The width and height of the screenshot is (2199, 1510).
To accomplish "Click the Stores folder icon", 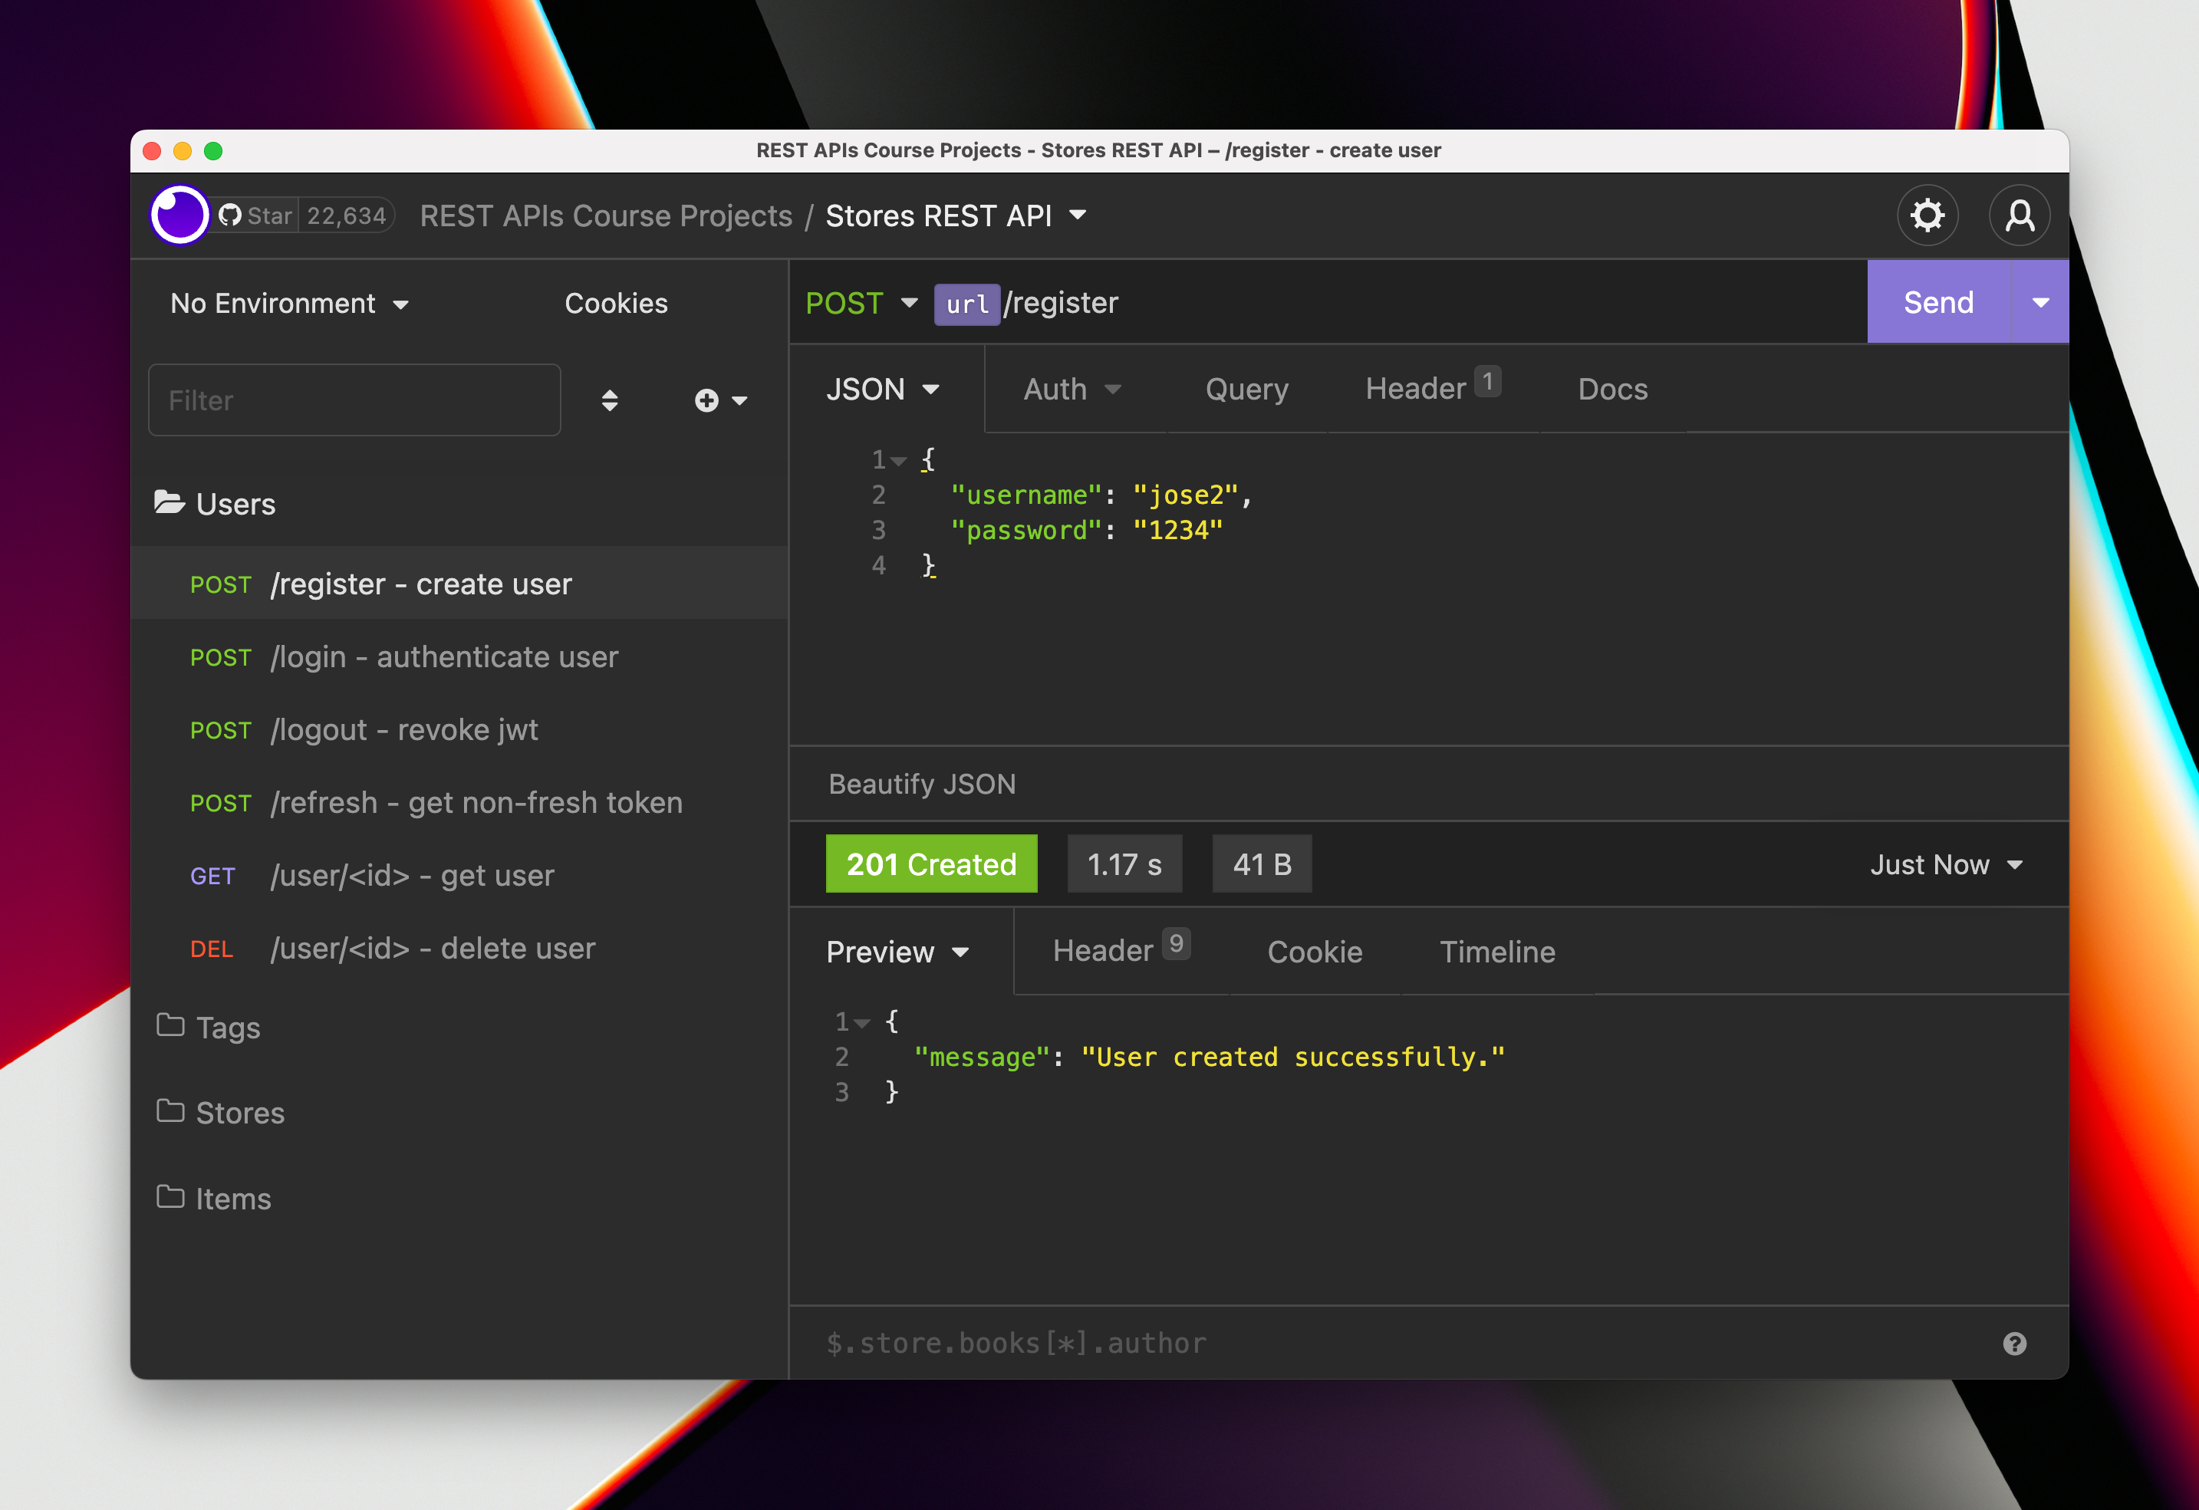I will coord(170,1110).
